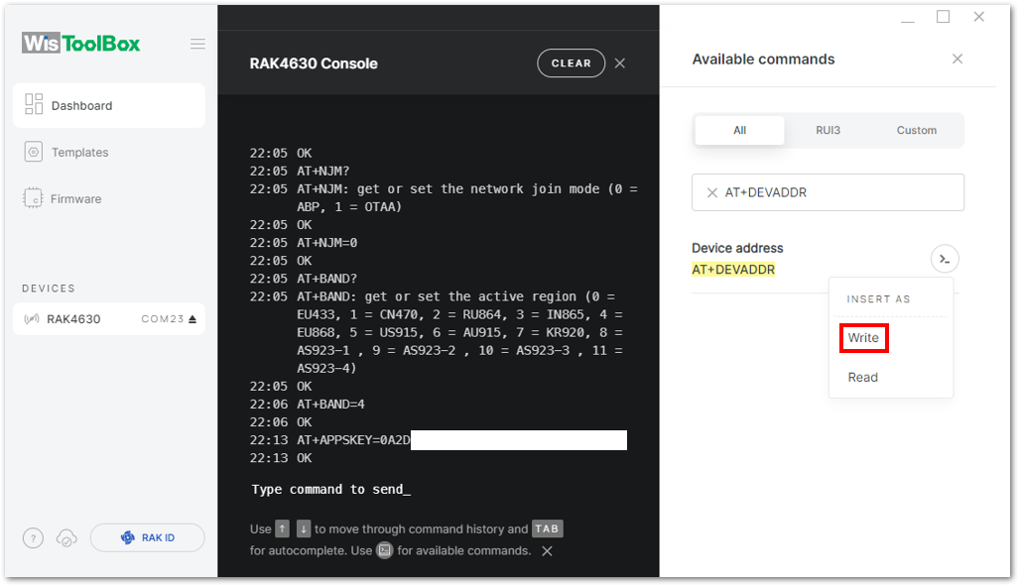Click the eject icon next to COM23
1019x586 pixels.
(x=192, y=319)
